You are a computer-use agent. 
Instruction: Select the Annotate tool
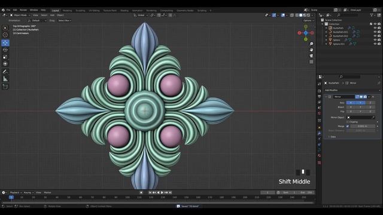(x=5, y=72)
